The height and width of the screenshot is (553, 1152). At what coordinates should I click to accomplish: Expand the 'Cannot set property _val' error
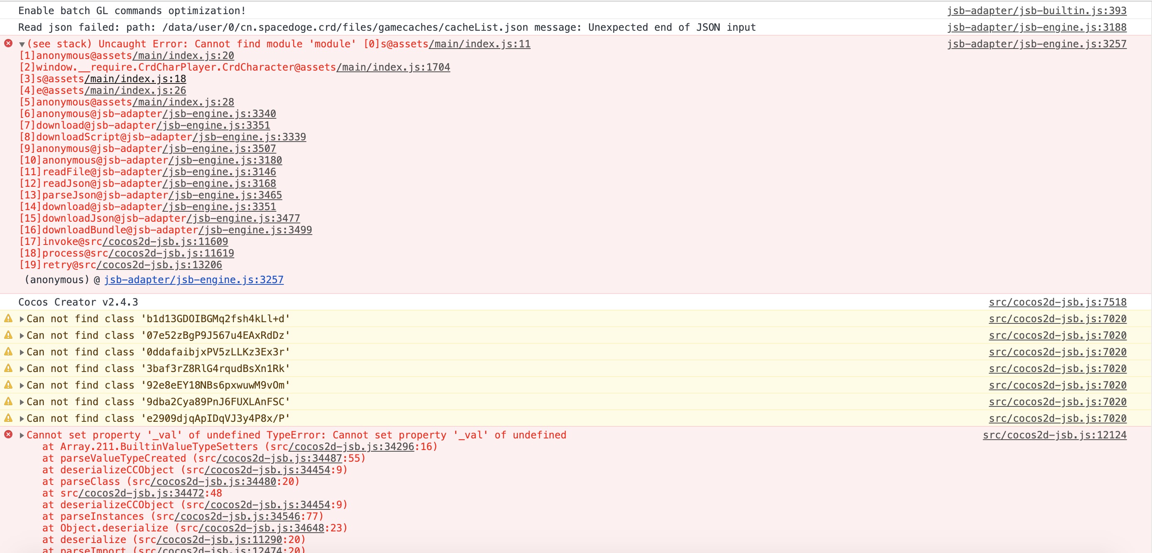22,435
